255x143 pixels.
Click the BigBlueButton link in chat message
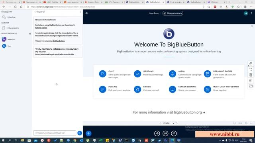pos(59,41)
